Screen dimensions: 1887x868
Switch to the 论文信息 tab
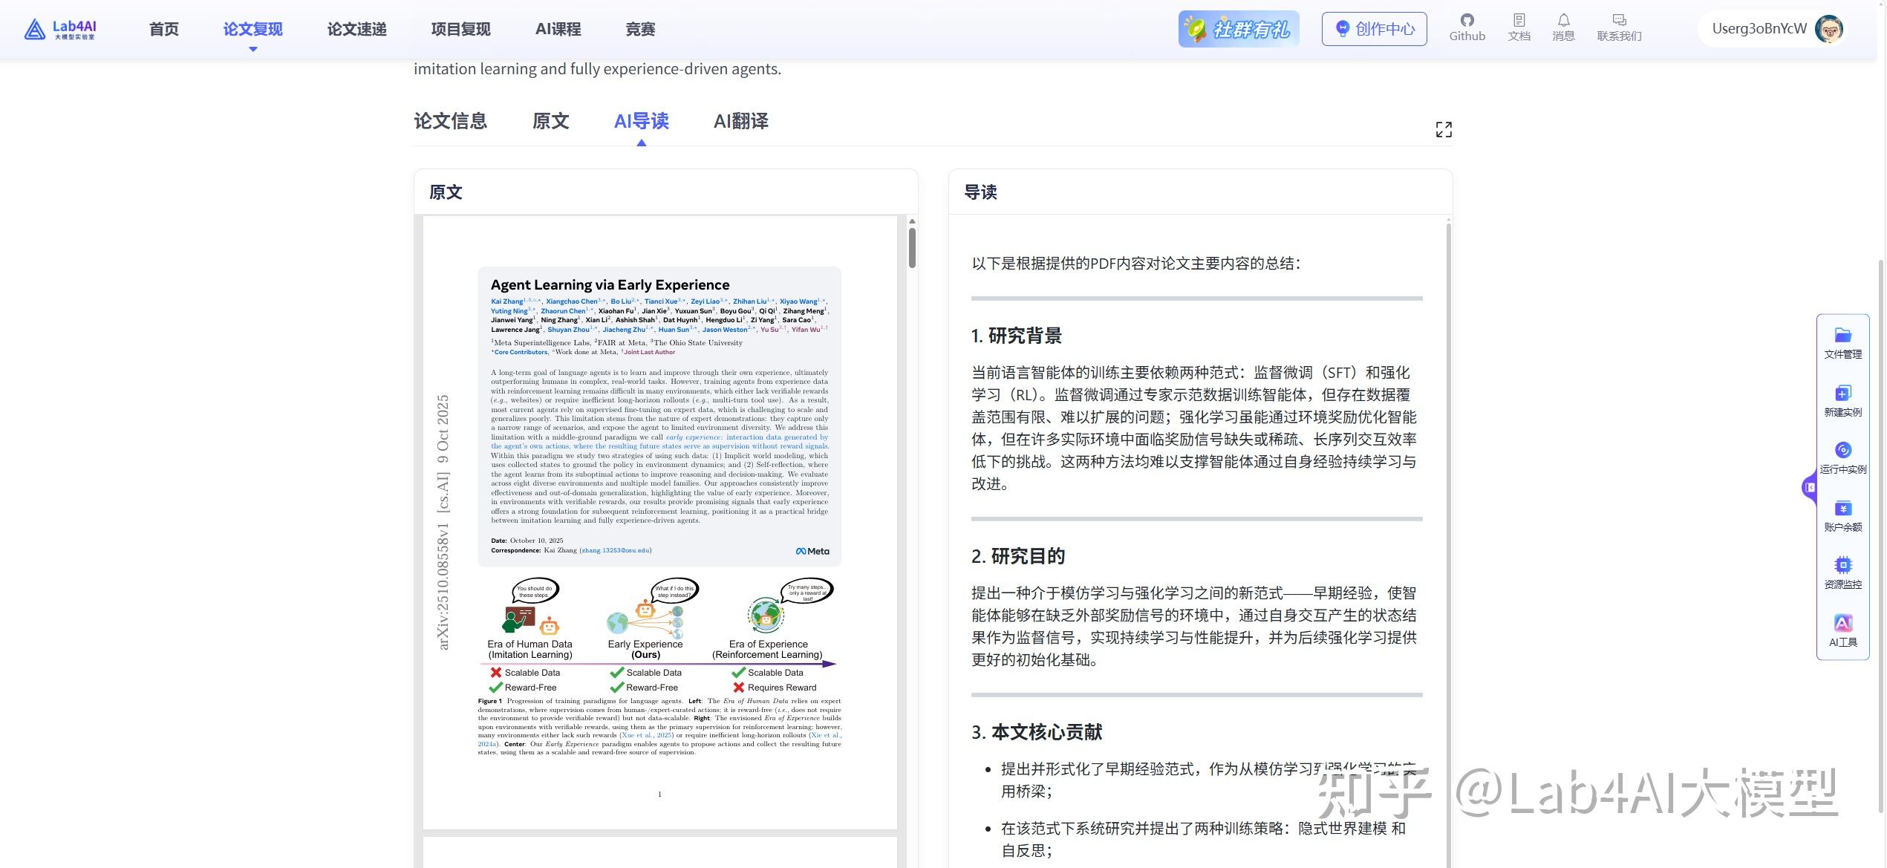point(450,121)
